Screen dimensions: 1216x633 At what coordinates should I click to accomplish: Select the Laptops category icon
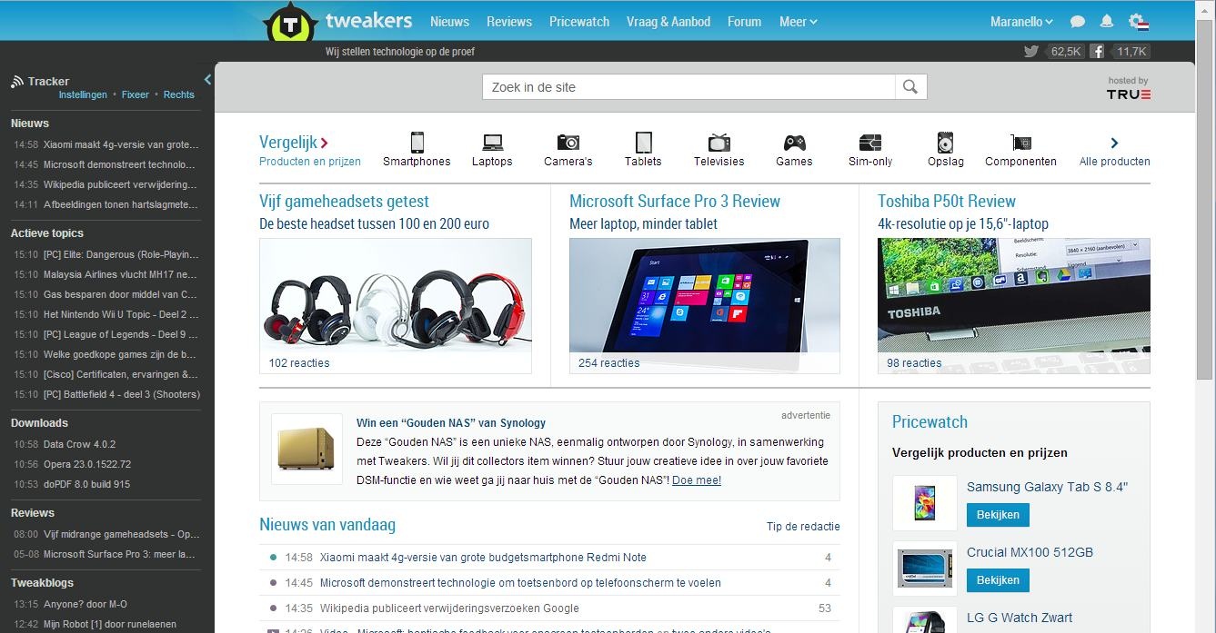[x=492, y=143]
